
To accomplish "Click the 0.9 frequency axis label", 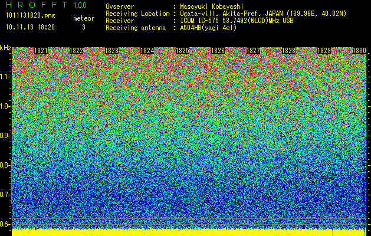I will tap(5, 136).
